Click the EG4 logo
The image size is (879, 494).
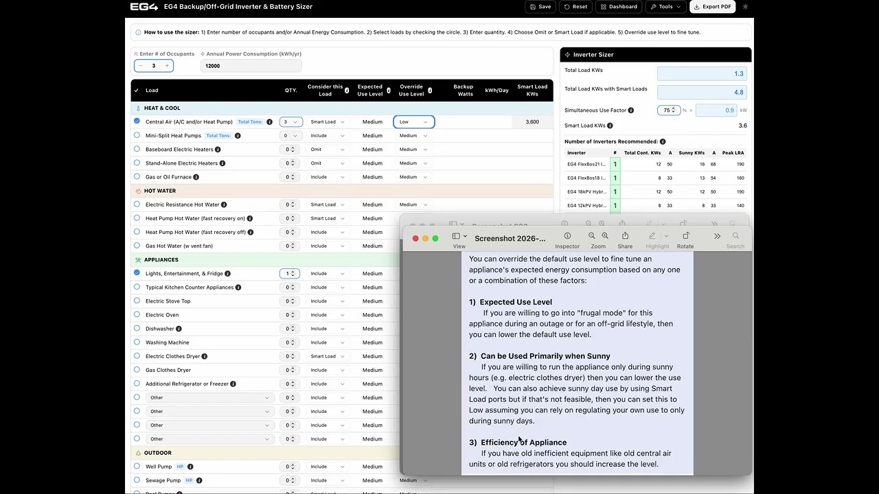pos(144,7)
